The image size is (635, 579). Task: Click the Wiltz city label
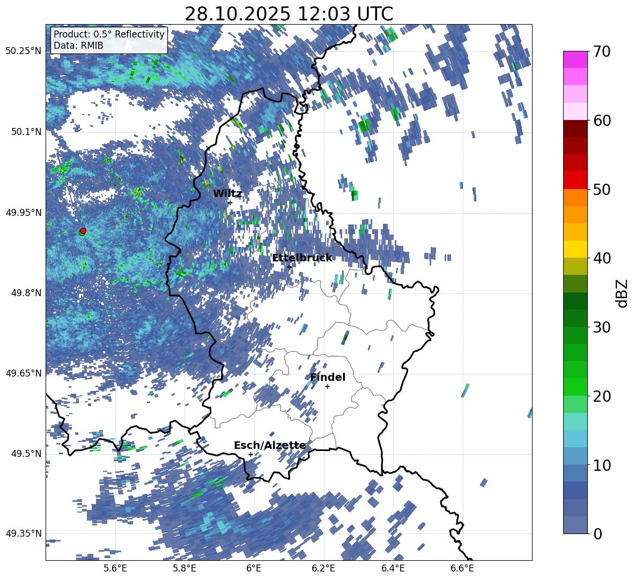227,194
